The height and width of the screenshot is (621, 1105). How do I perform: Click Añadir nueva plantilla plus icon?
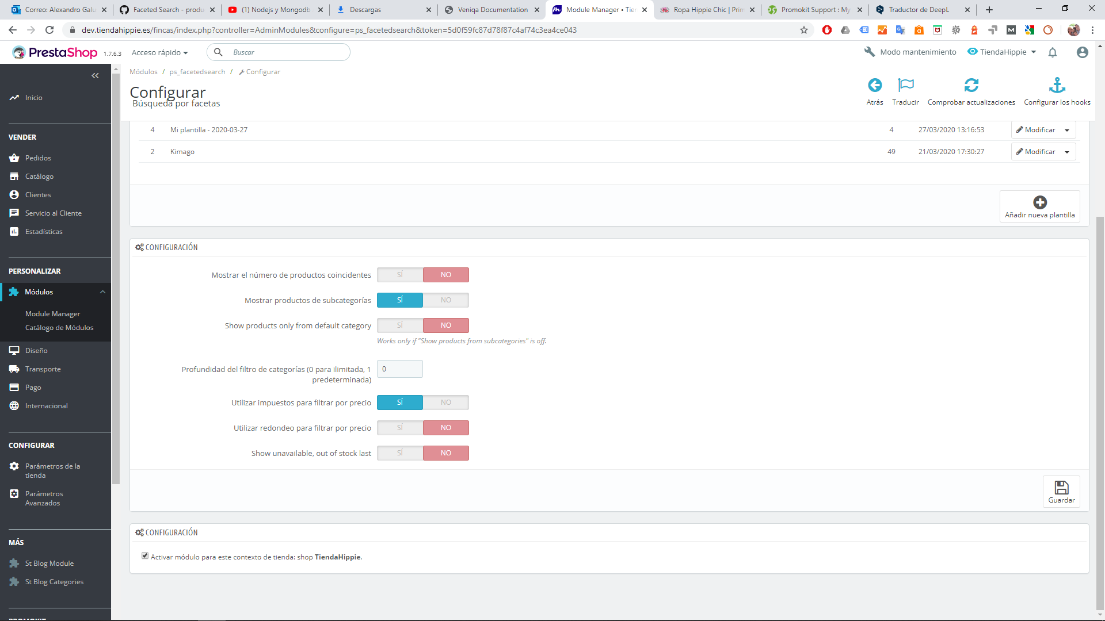point(1039,202)
